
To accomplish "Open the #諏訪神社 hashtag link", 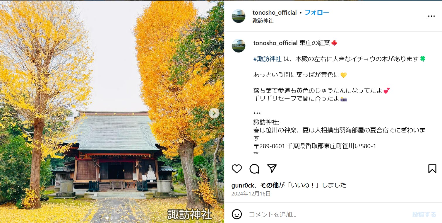I will (268, 59).
